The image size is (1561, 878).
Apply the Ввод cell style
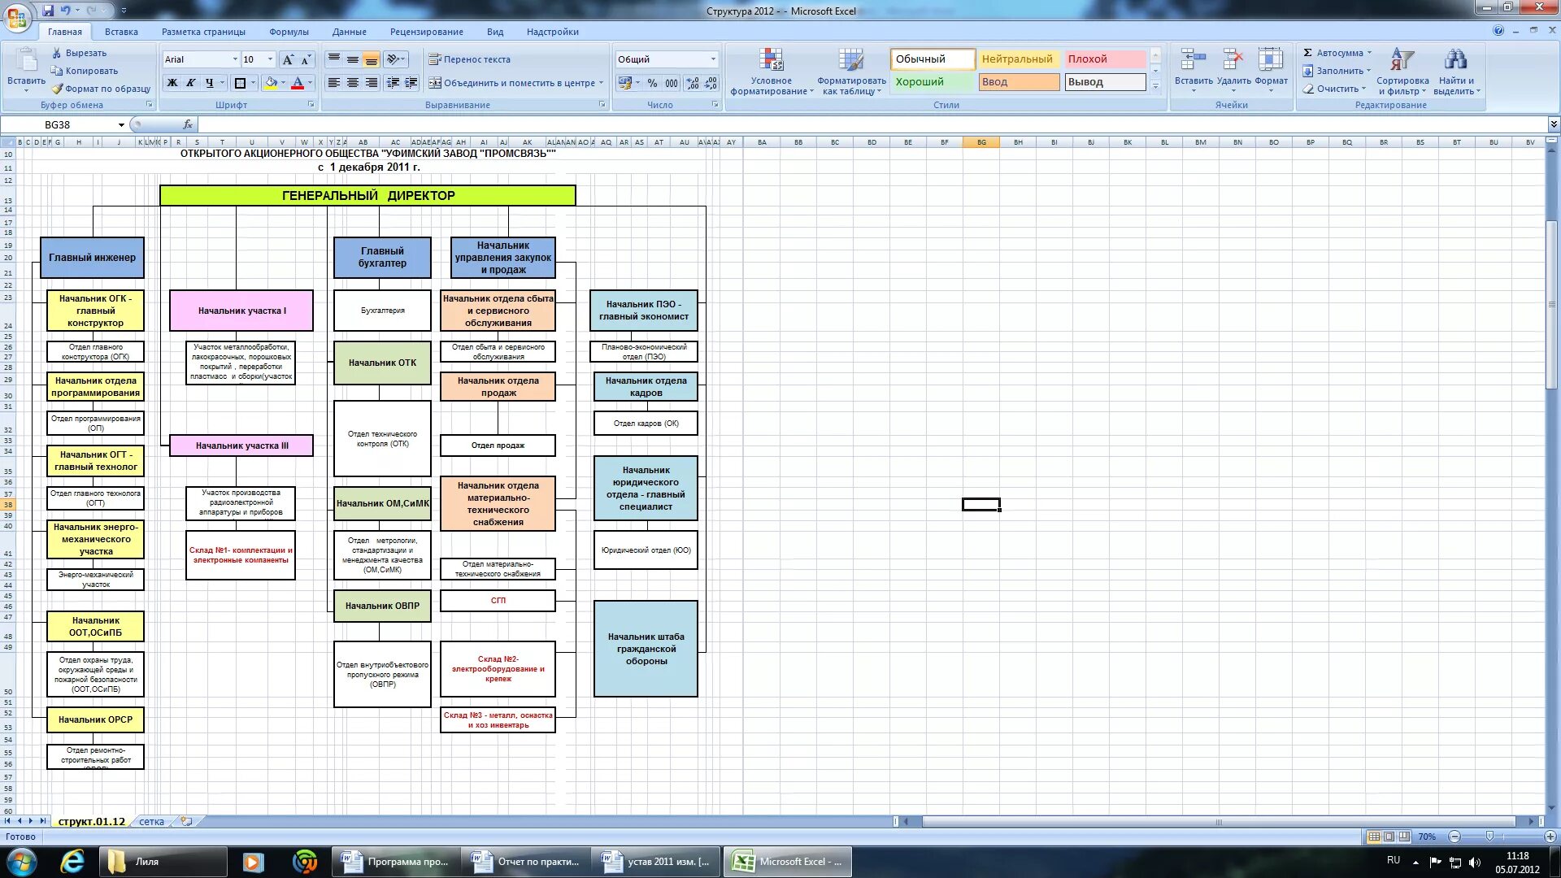[x=1018, y=82]
